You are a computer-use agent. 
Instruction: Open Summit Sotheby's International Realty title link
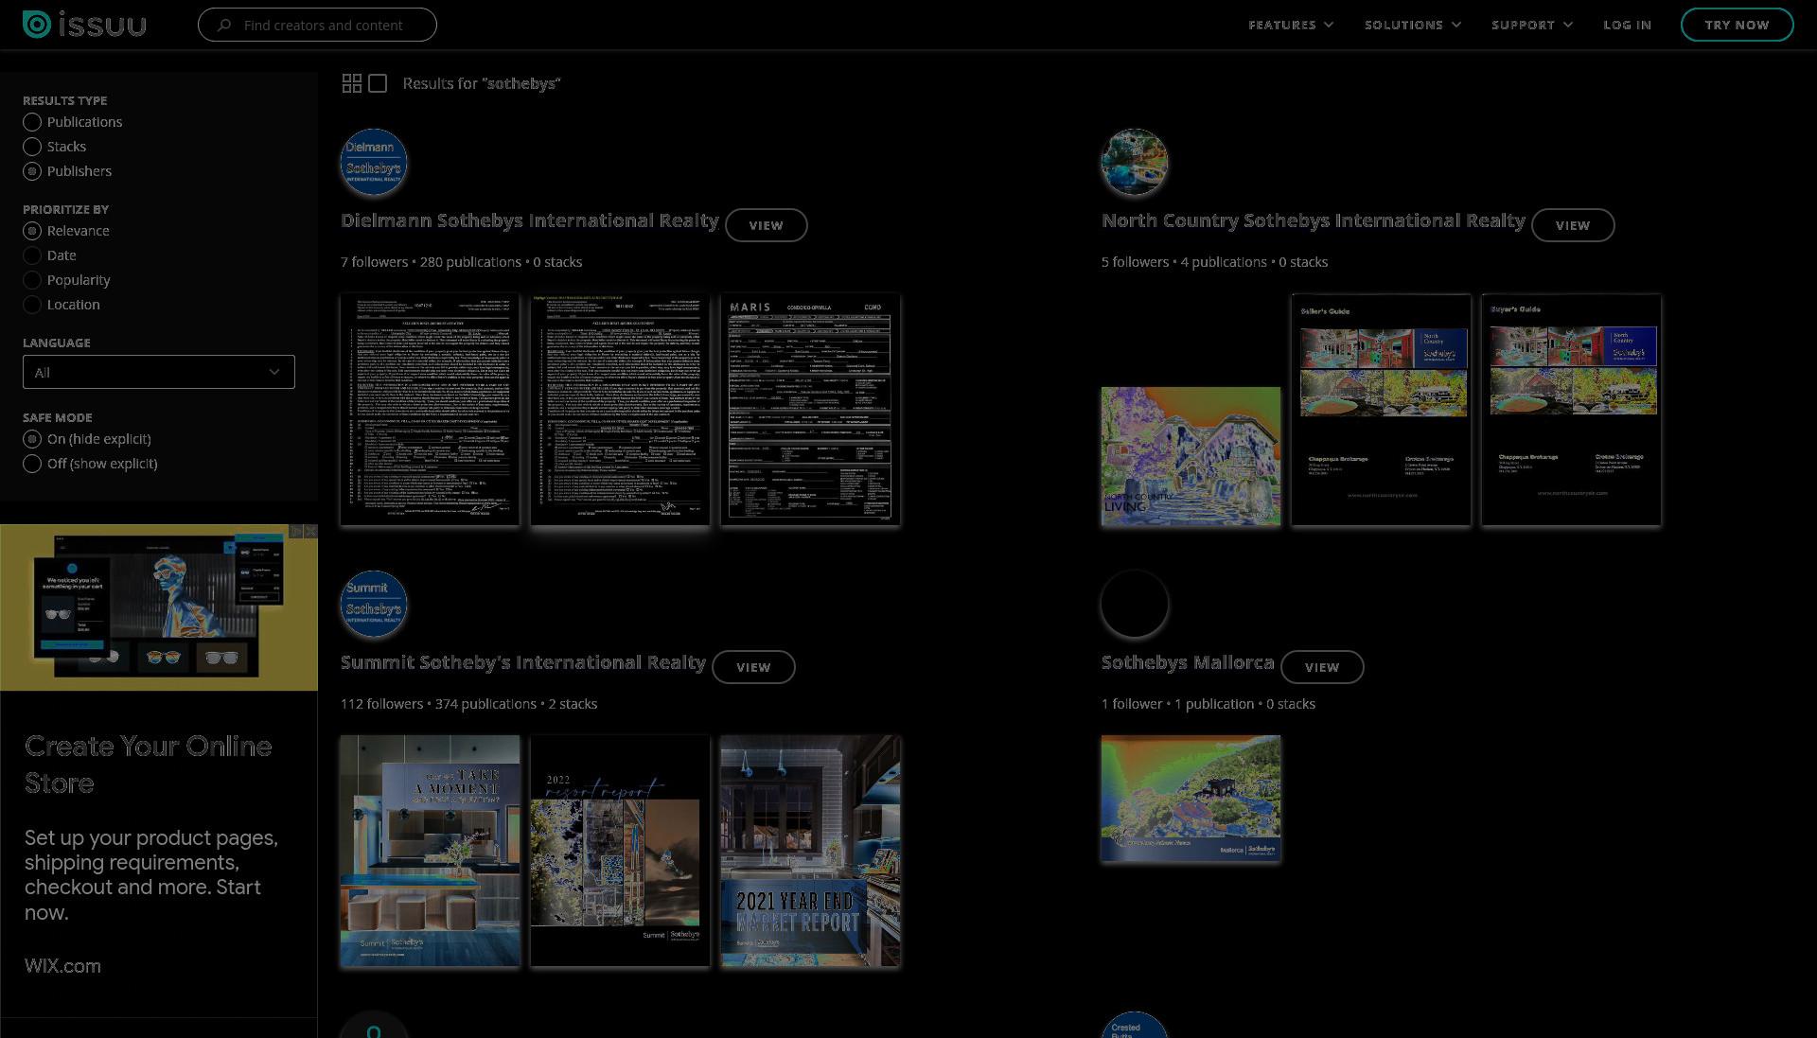(x=523, y=662)
